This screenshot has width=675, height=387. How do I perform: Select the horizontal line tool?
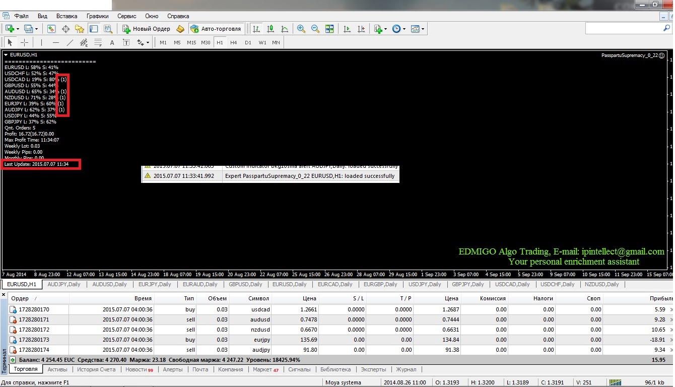(55, 42)
